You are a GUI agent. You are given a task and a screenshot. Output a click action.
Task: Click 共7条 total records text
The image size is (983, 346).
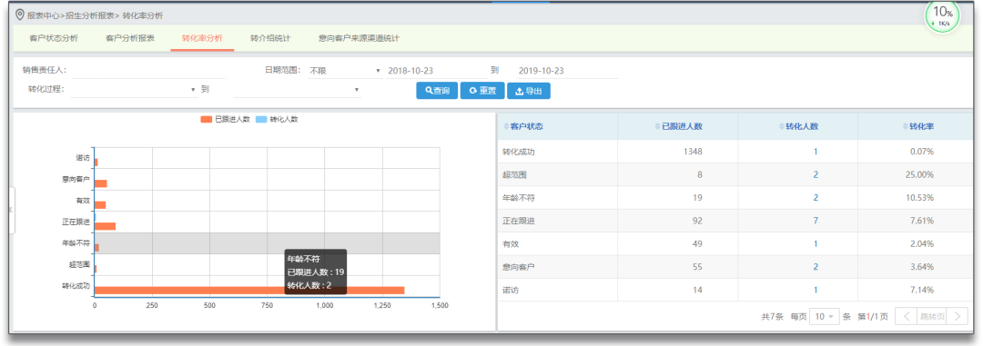click(x=773, y=317)
